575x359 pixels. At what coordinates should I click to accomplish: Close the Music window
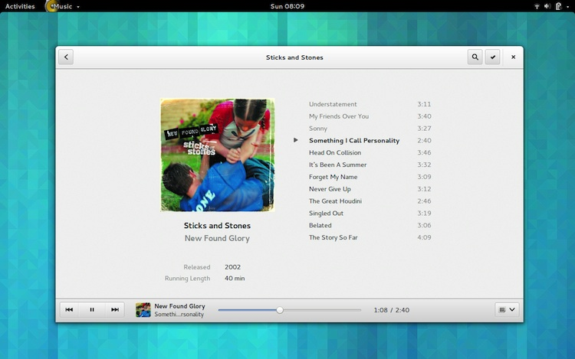coord(514,57)
